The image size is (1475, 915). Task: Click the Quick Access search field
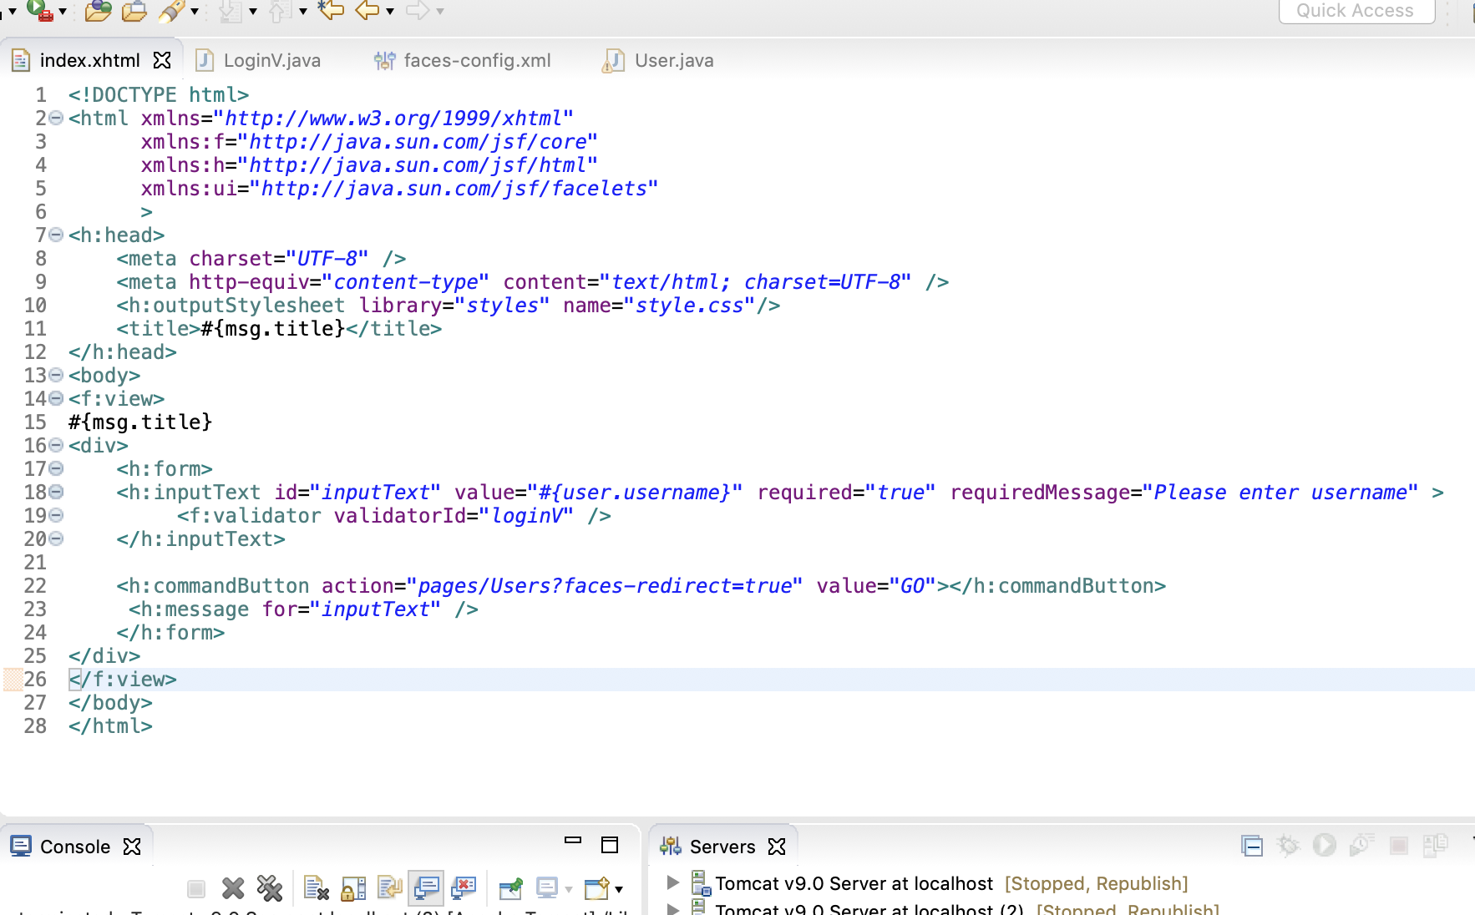click(1356, 11)
